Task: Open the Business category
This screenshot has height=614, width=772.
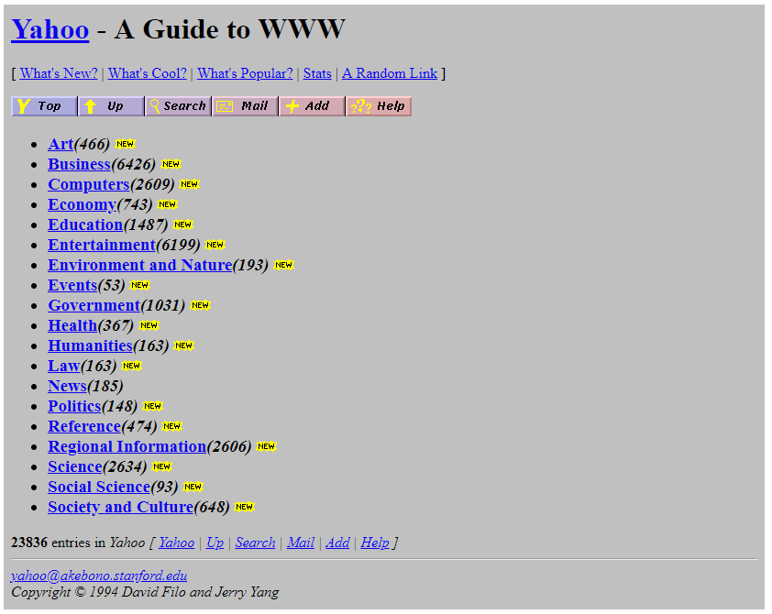Action: pyautogui.click(x=78, y=164)
